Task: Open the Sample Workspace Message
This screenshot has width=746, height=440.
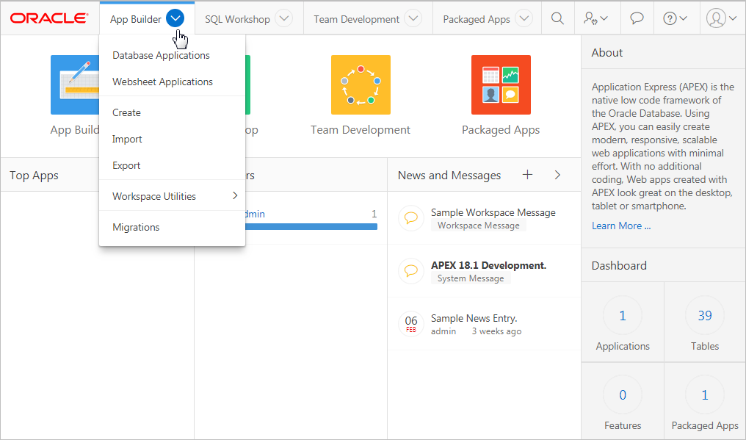Action: (x=493, y=212)
